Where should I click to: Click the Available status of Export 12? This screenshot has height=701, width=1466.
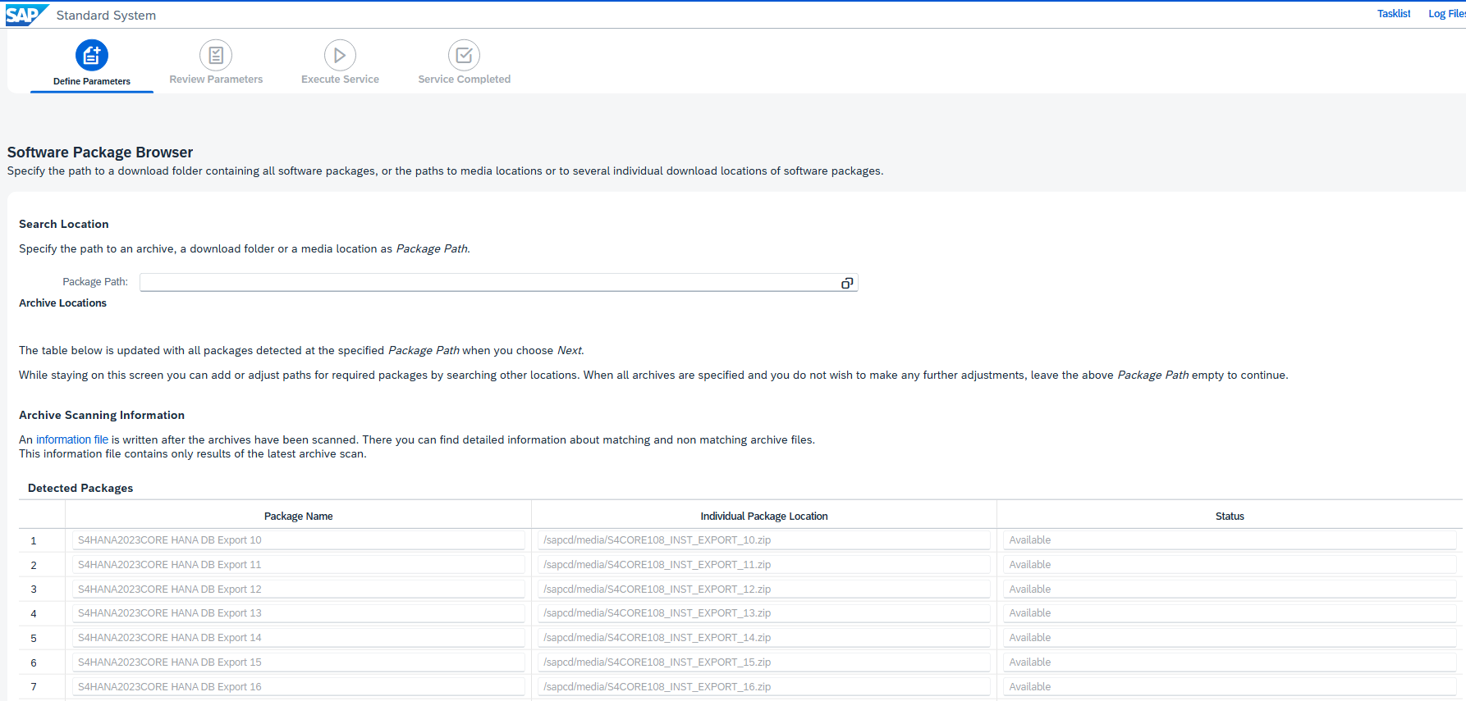click(1230, 589)
